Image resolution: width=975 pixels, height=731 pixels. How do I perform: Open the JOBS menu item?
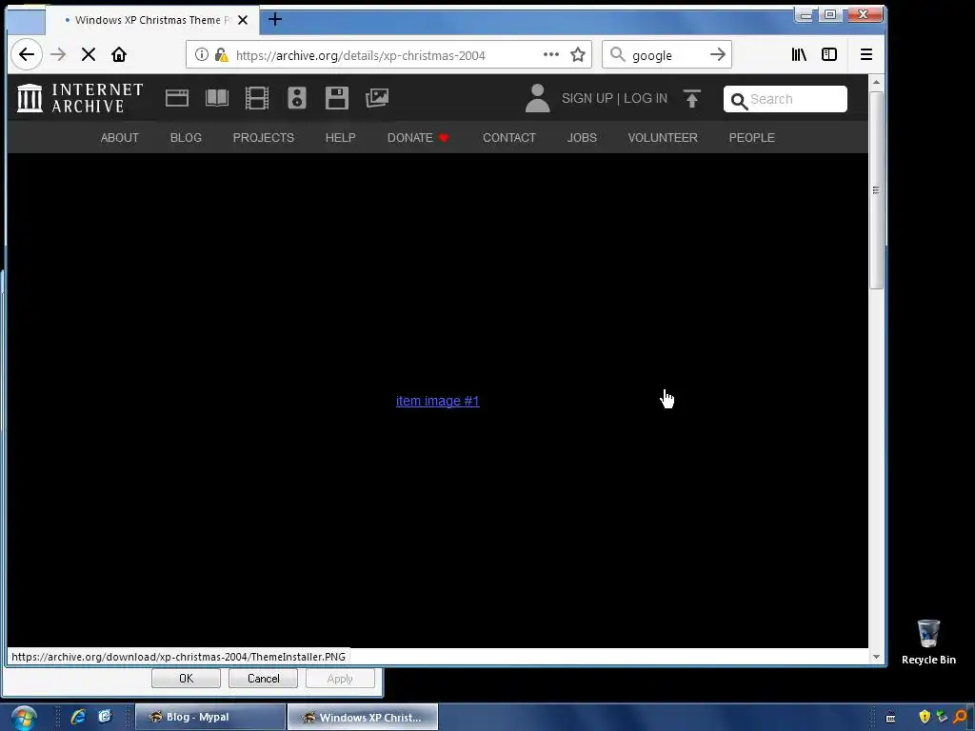click(582, 137)
